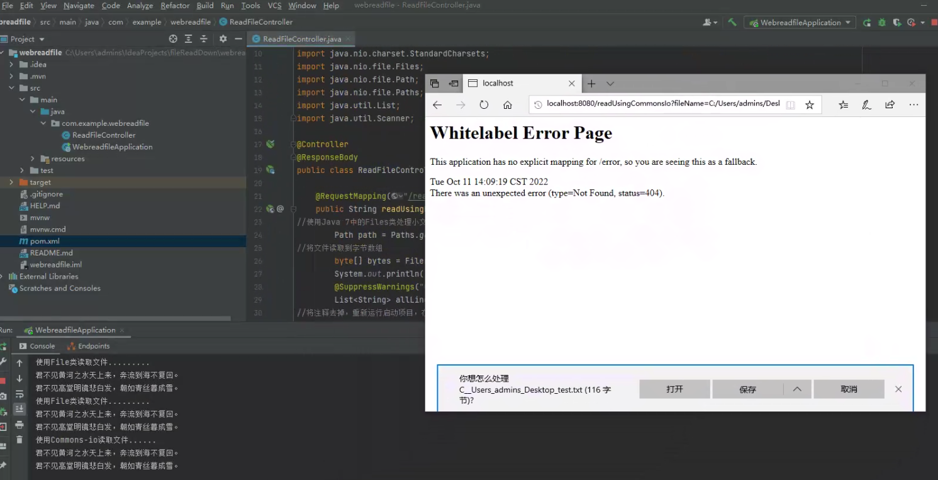Select README.md in the Project tree
Viewport: 938px width, 480px height.
coord(51,253)
